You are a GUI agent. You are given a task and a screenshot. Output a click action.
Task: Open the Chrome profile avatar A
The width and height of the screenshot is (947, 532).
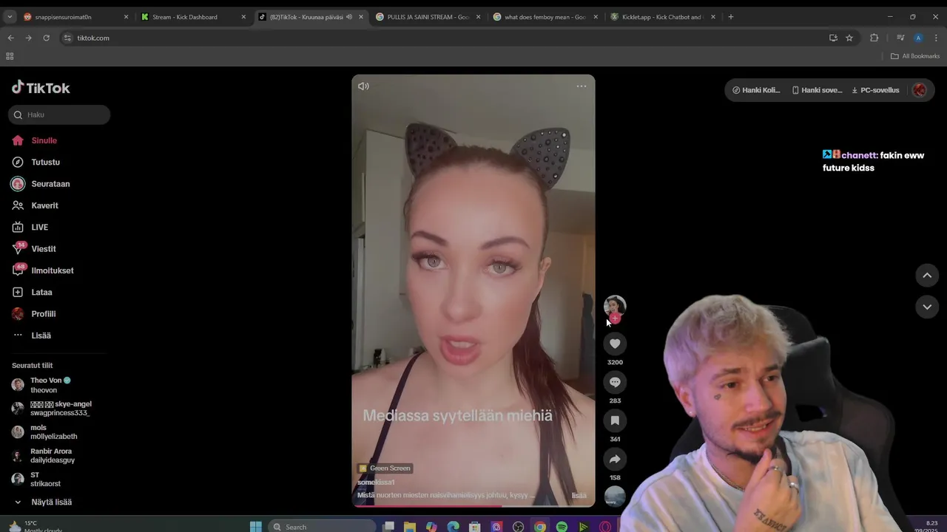pyautogui.click(x=918, y=38)
